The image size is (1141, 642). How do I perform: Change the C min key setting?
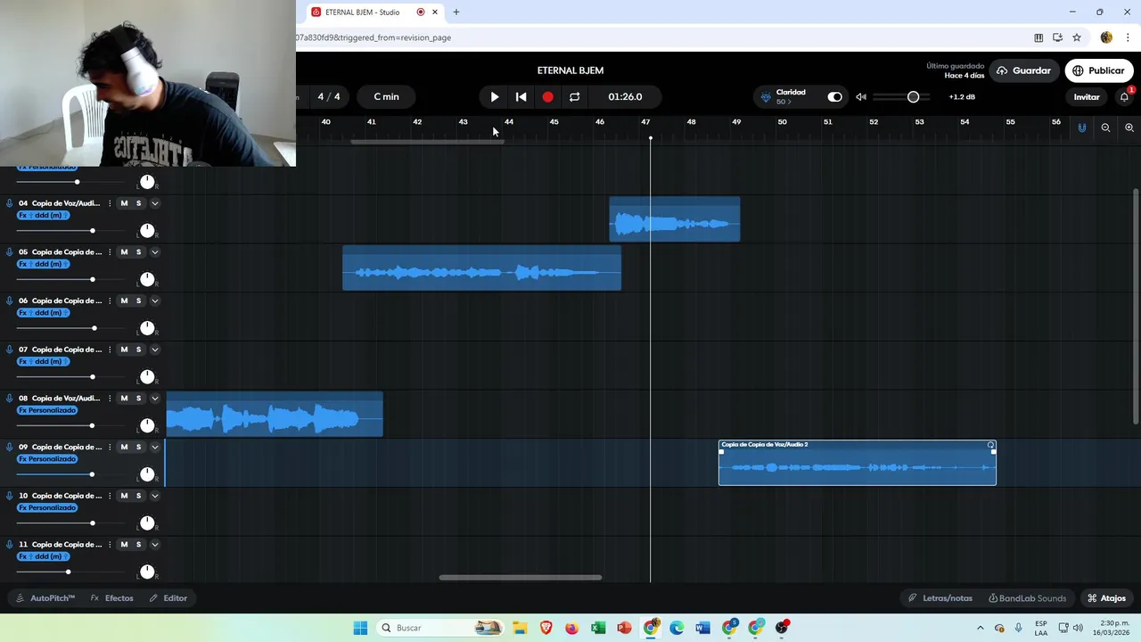[386, 96]
